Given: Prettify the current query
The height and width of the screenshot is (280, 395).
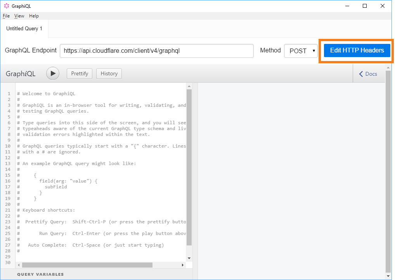Looking at the screenshot, I should (79, 73).
